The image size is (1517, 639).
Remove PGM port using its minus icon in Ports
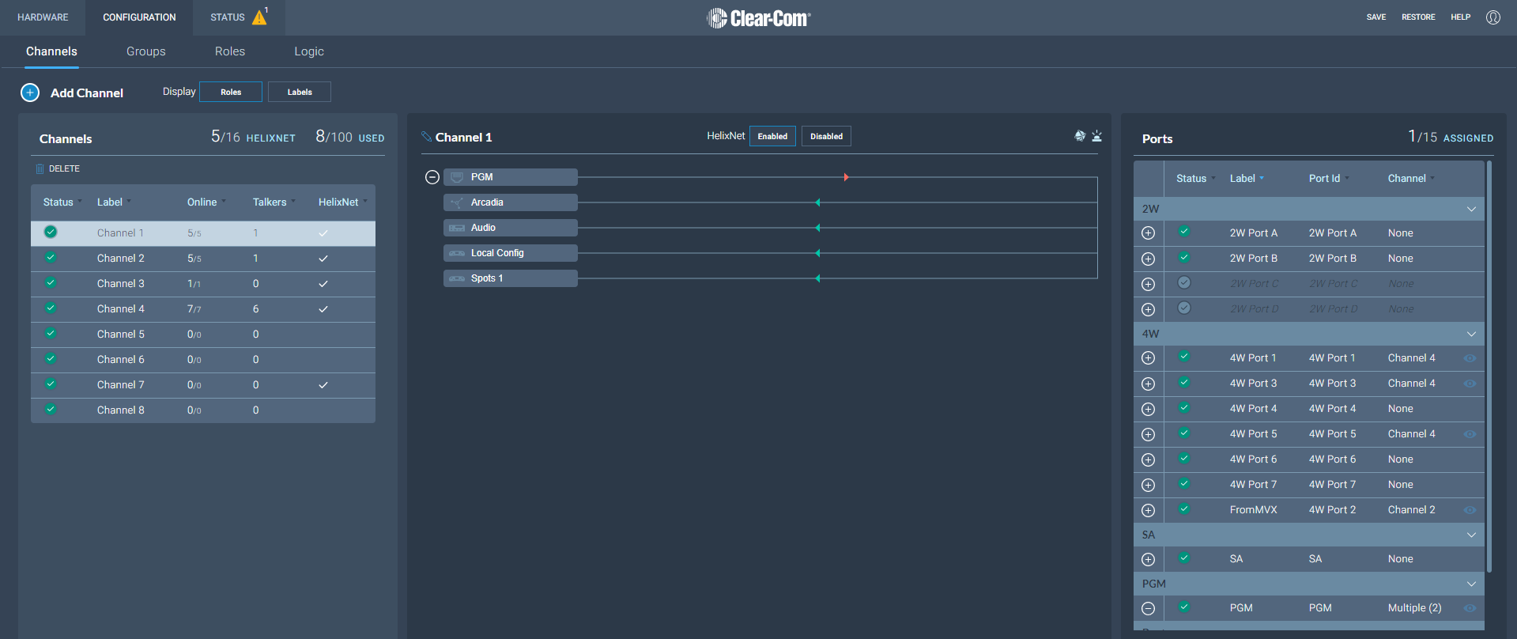(1149, 608)
